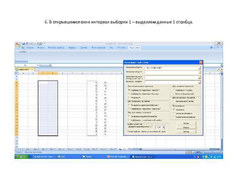
Task: Click the highlighted column C header
Action: (x=43, y=73)
